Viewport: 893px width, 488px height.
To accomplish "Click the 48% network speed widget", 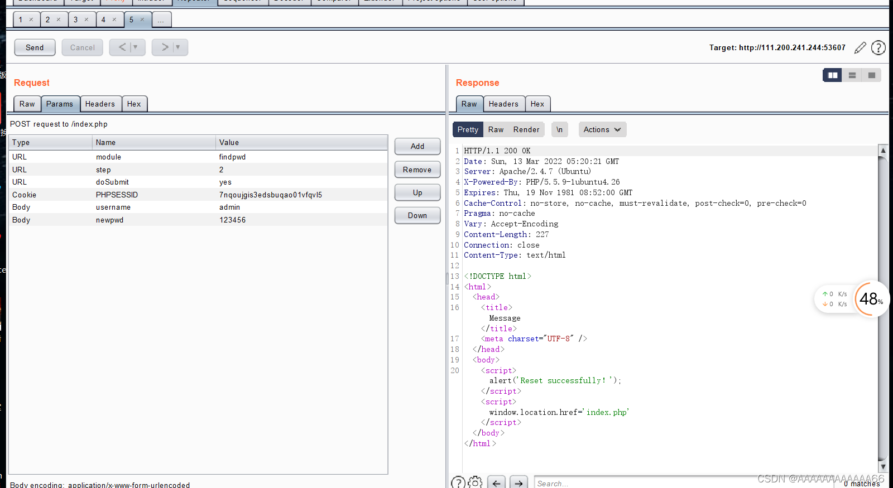I will click(871, 299).
